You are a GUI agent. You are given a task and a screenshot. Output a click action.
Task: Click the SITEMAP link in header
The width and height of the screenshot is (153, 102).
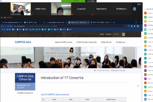coord(109,34)
